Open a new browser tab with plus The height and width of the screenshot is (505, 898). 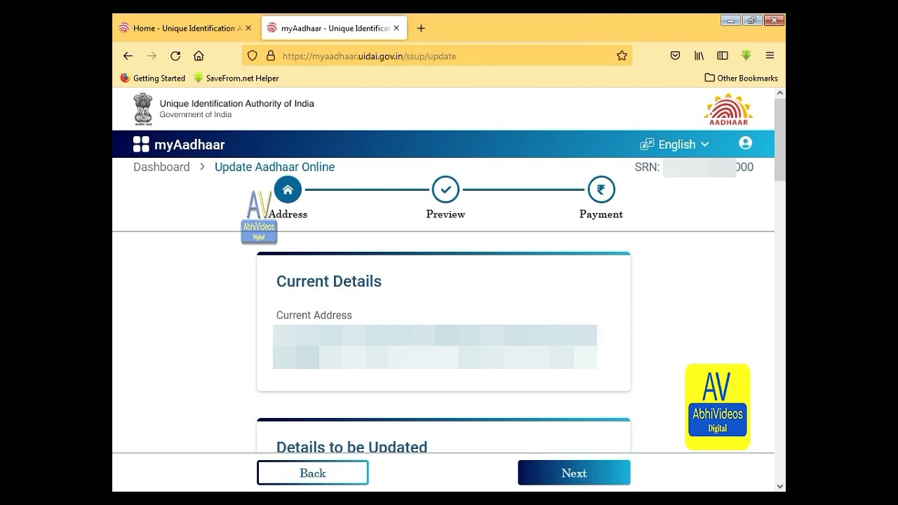421,28
